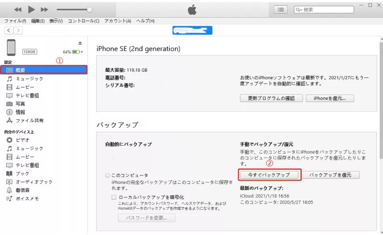Viewport: 383px width, 235px height.
Task: Click the iPhone SE (2nd generation) heading
Action: [x=138, y=49]
